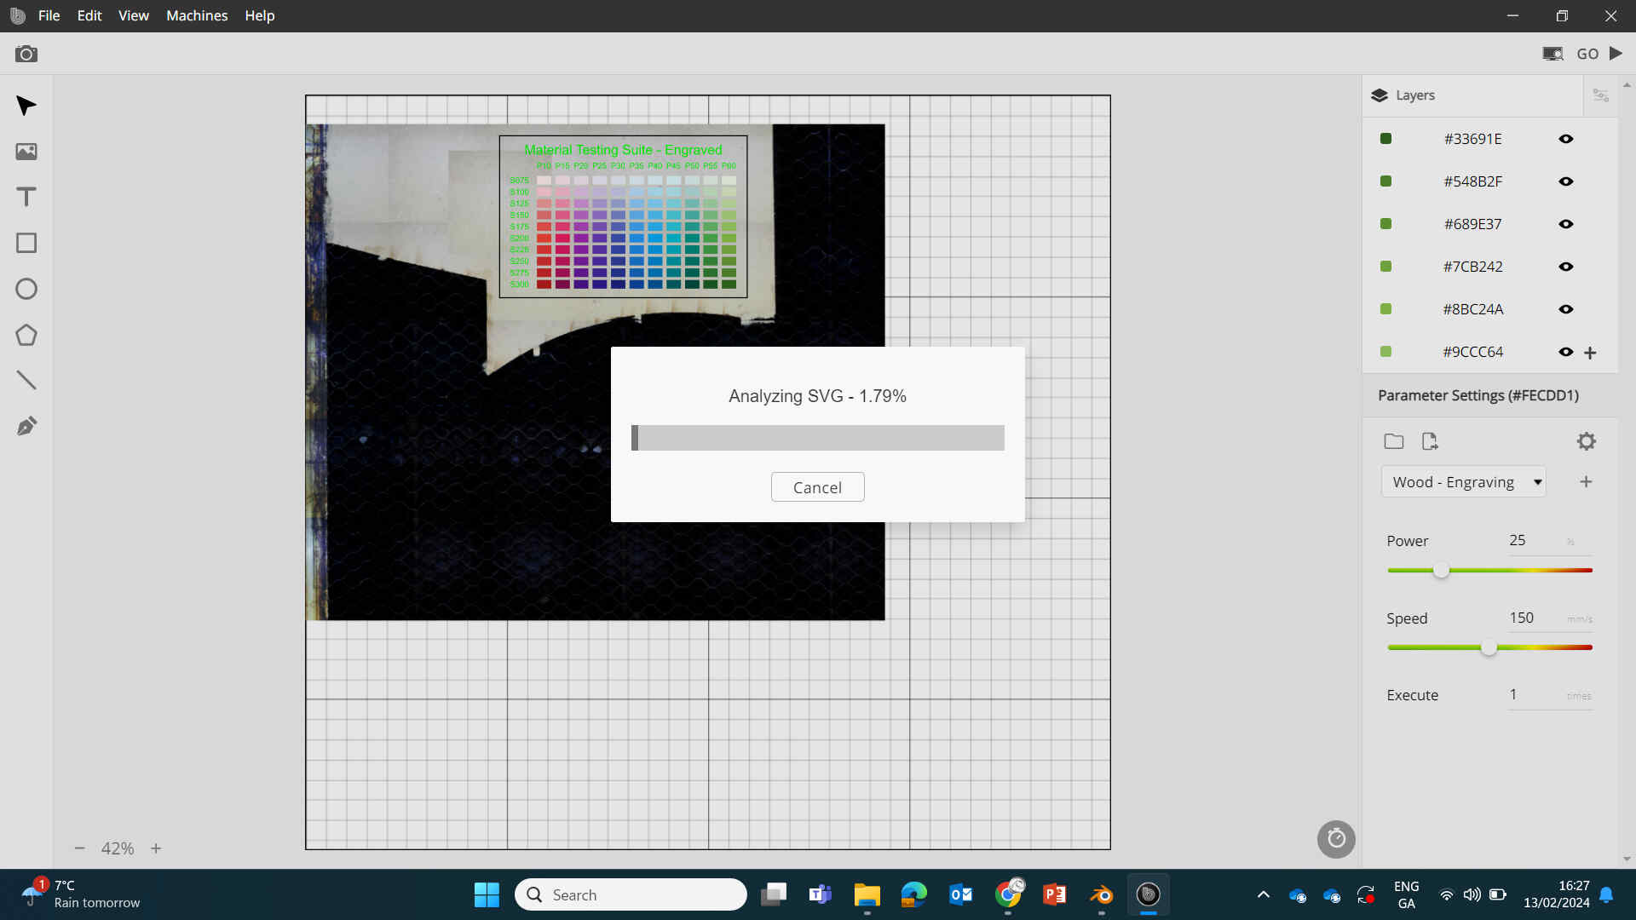Show hidden system tray icons chevron
Image resolution: width=1636 pixels, height=920 pixels.
(1264, 894)
